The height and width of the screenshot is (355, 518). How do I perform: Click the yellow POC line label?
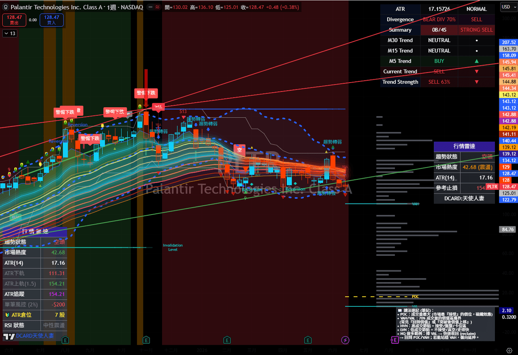coord(415,297)
